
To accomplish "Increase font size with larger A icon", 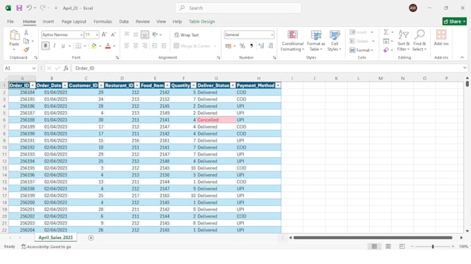I will (x=104, y=35).
